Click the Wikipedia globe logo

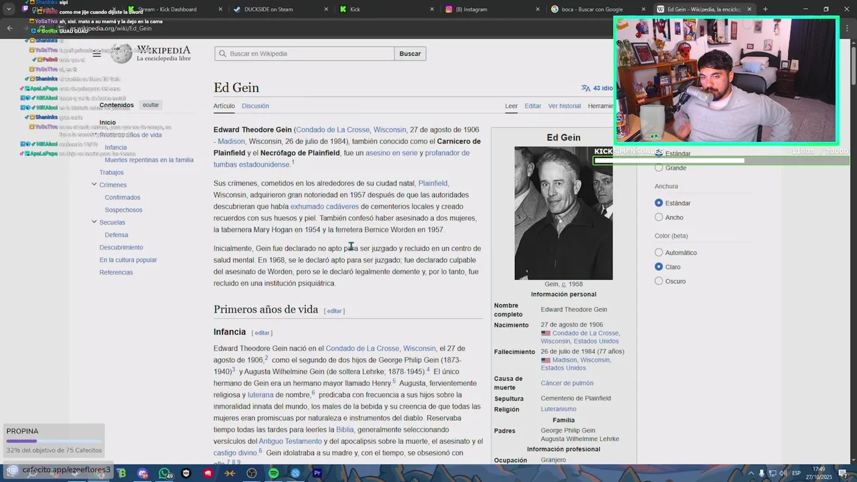tap(121, 54)
